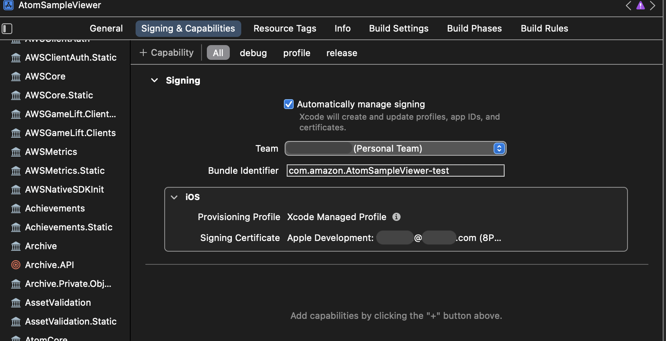Click the AWSCore library icon
Viewport: 666px width, 341px height.
16,77
